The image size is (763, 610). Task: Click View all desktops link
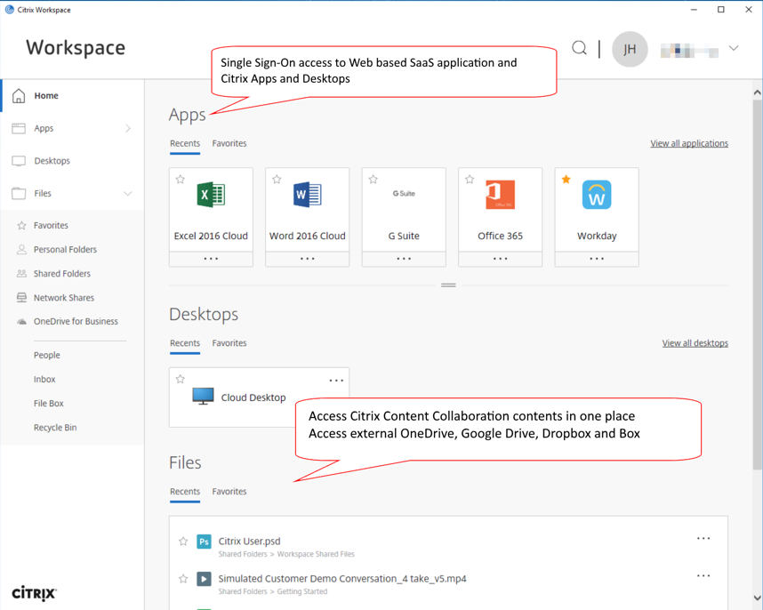click(695, 343)
